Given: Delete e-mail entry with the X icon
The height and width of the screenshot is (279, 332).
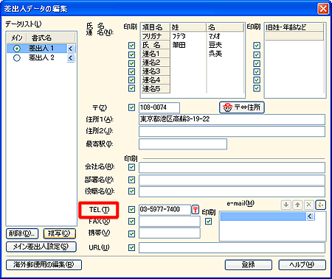Looking at the screenshot, I should [309, 205].
